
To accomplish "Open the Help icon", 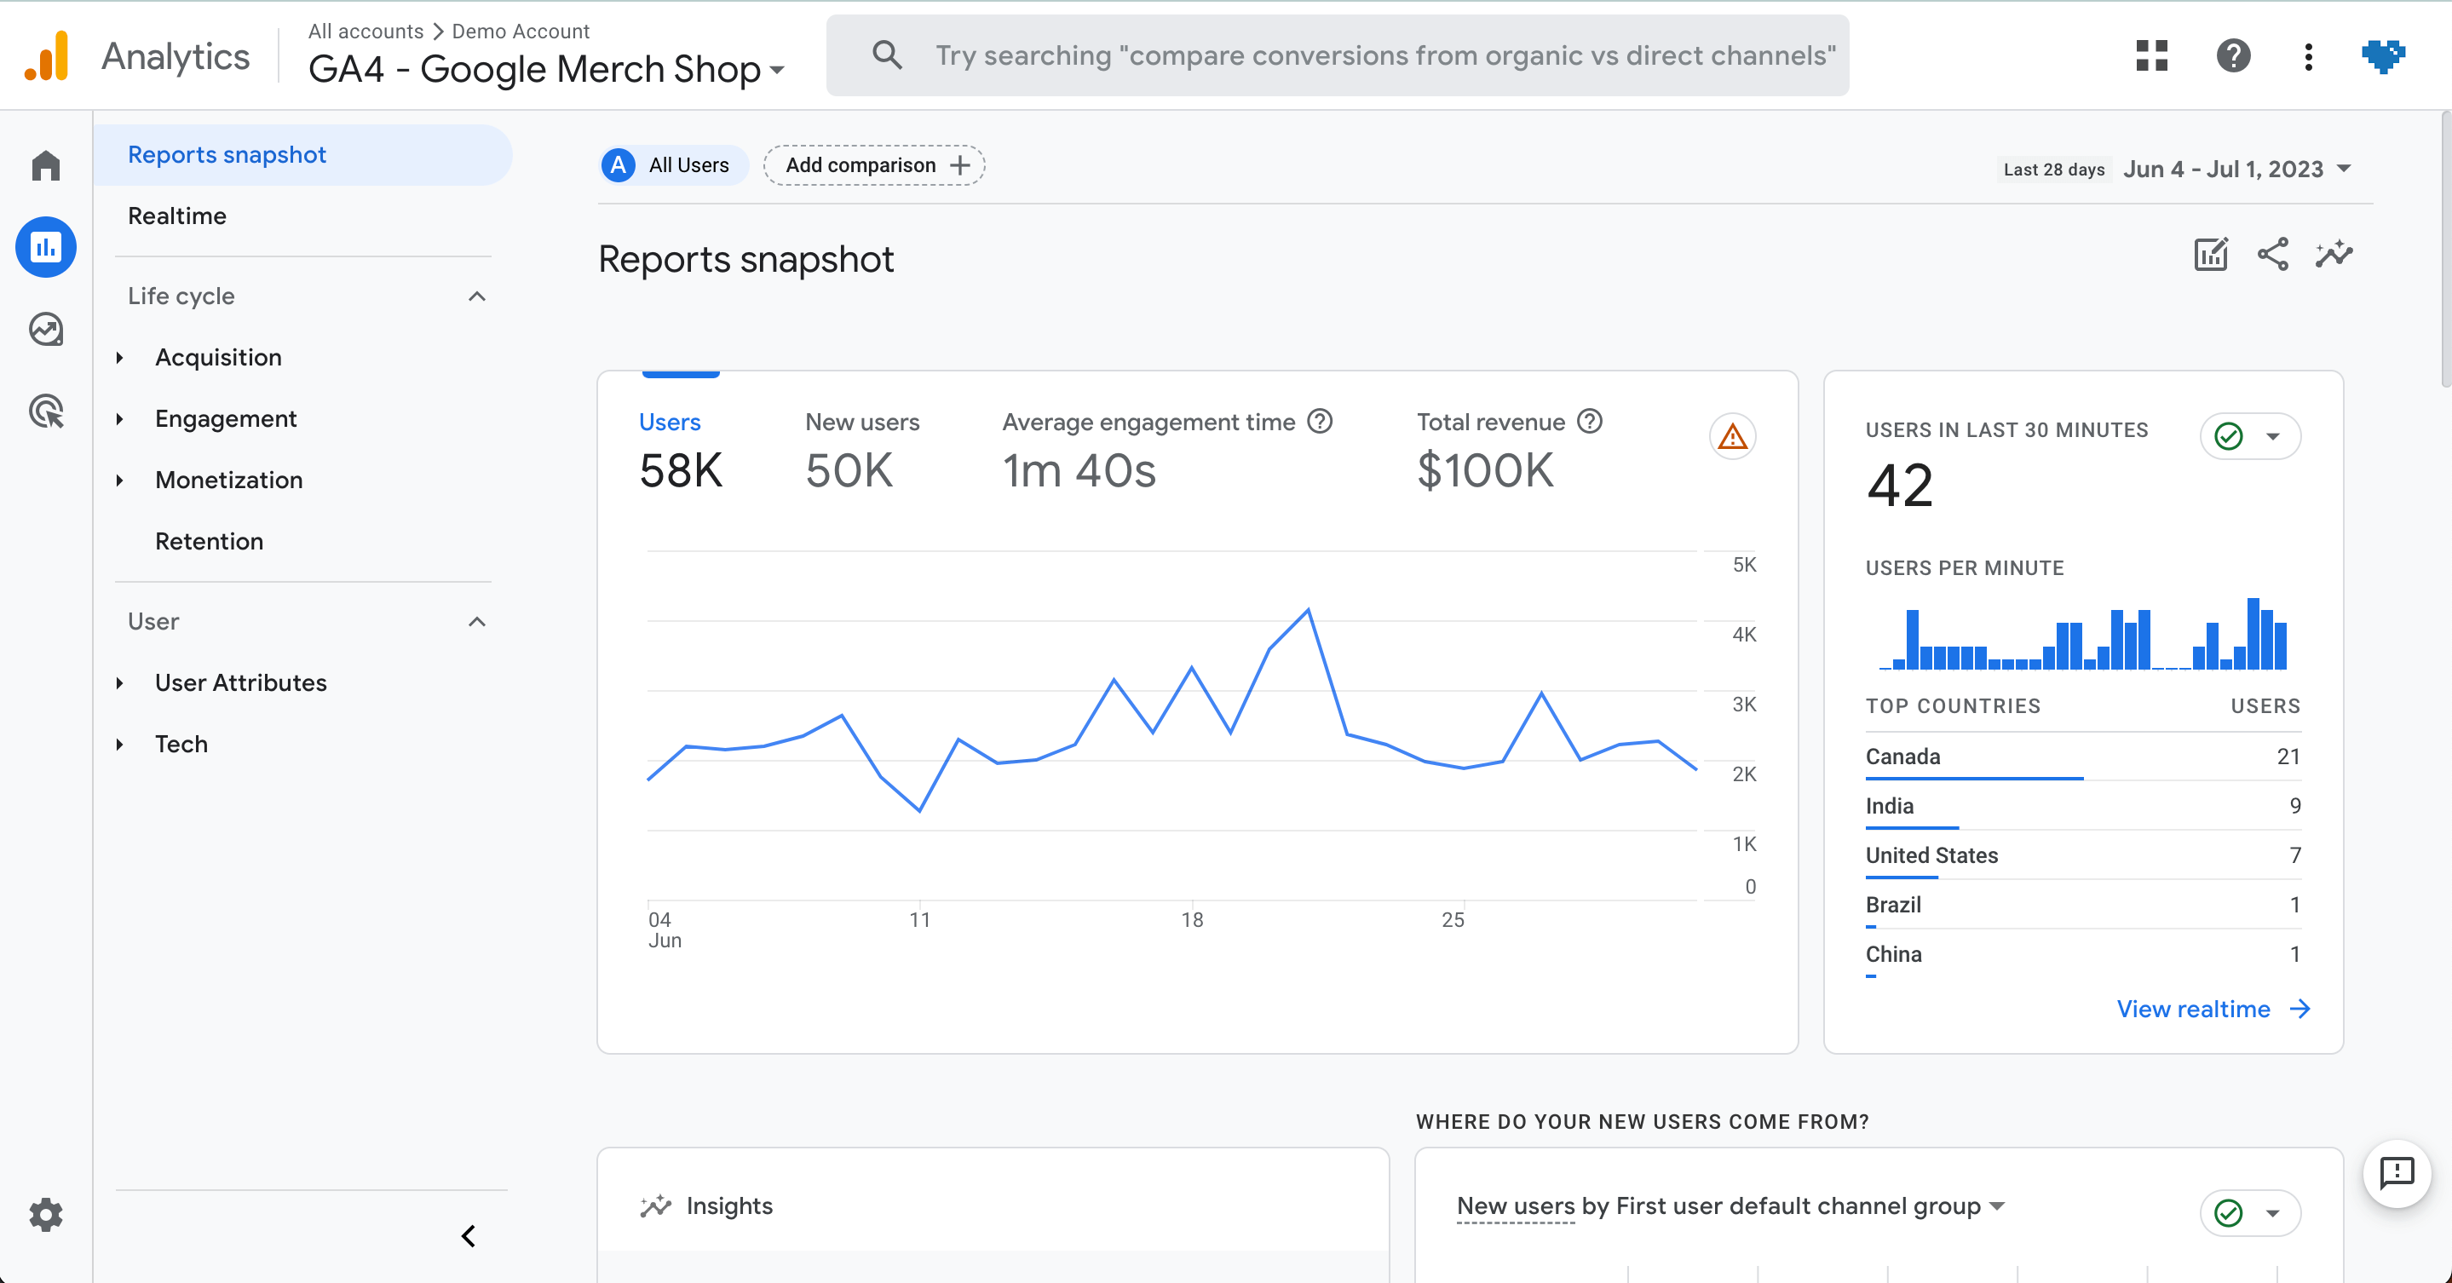I will coord(2233,56).
